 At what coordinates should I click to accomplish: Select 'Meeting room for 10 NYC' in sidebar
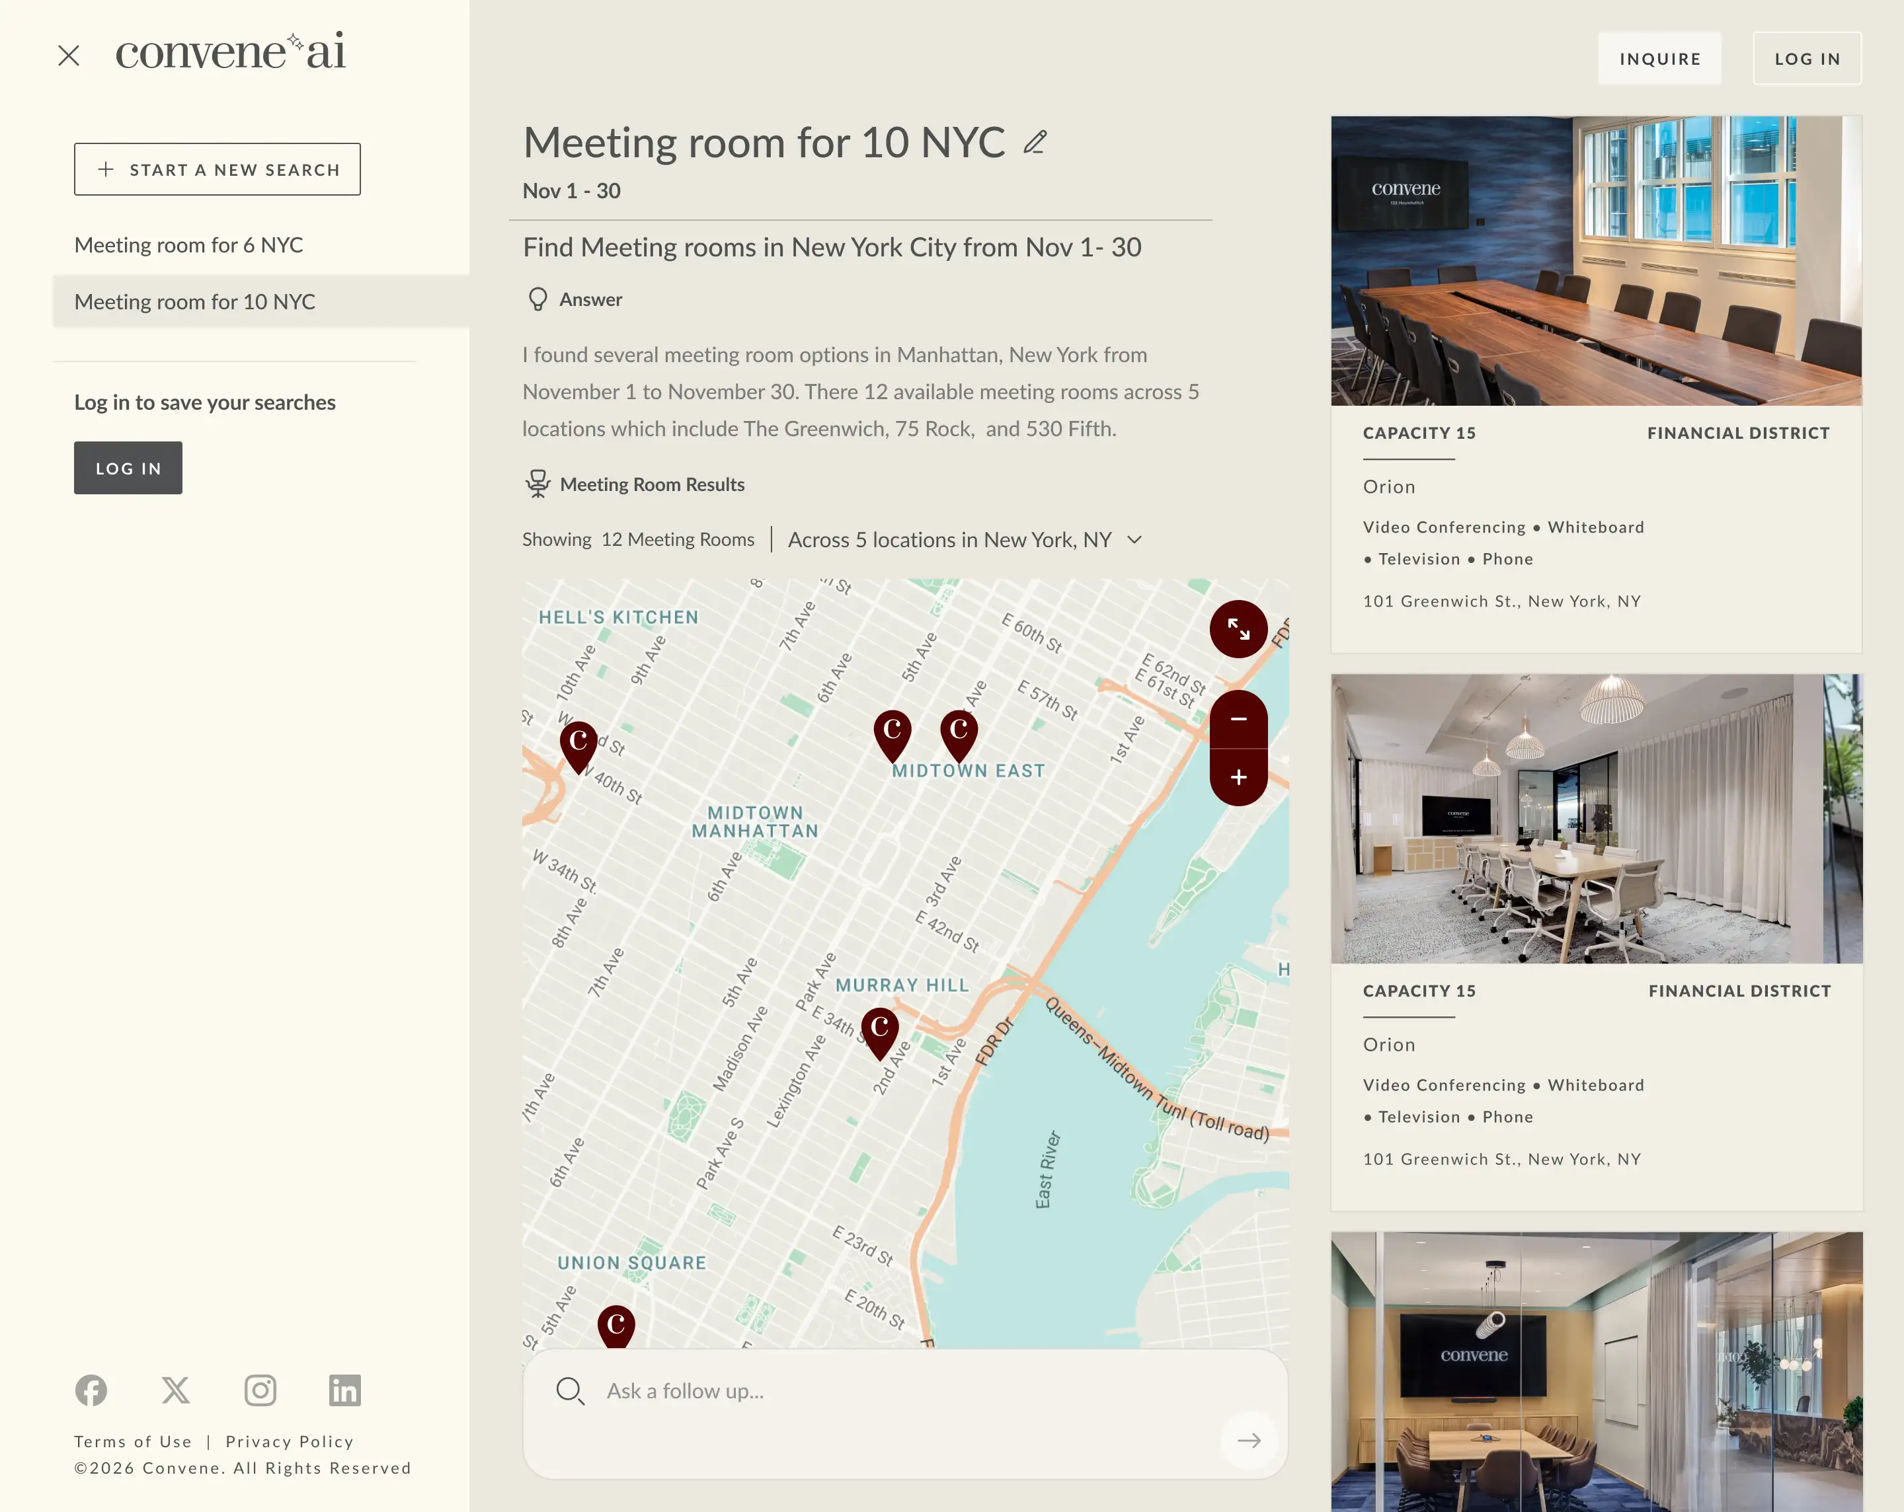pyautogui.click(x=261, y=301)
